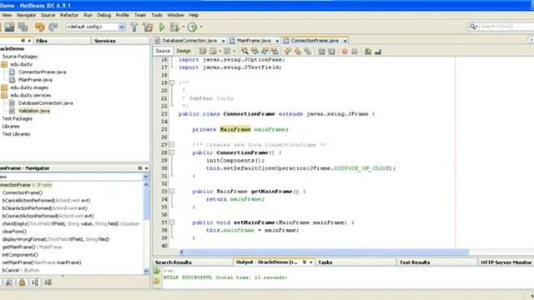
Task: Click the Comment editor toolbar icon
Action: point(368,52)
